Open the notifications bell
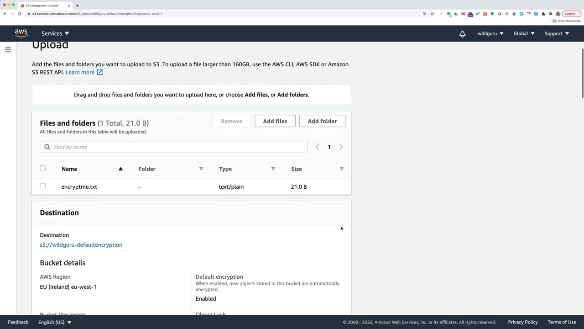 (462, 34)
